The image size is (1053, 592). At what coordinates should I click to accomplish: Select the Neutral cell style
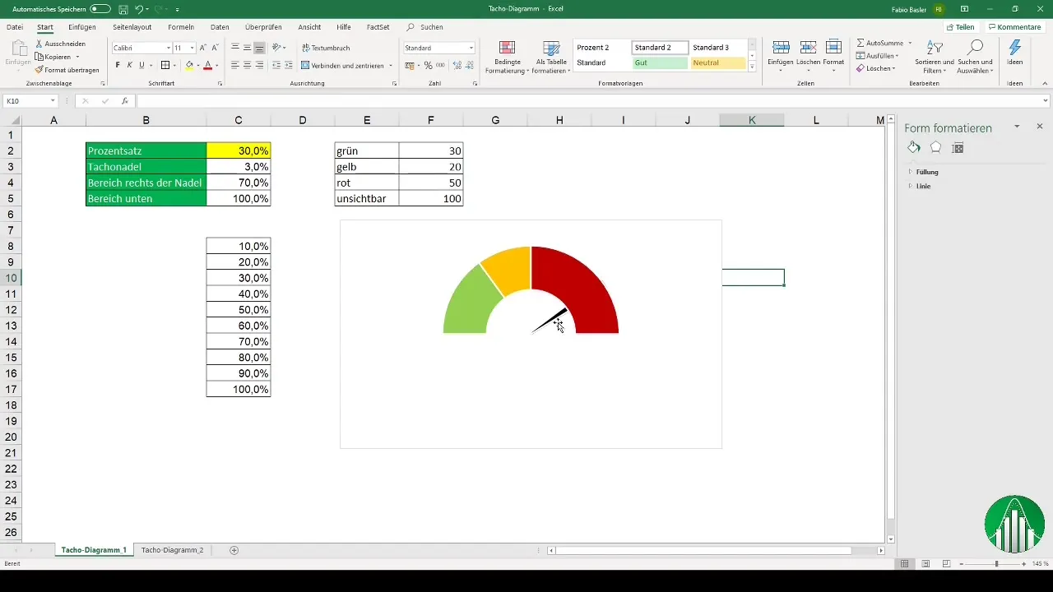coord(717,62)
